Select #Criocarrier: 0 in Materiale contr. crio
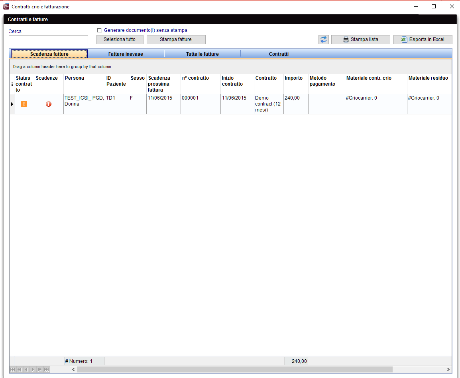Viewport: 460px width, 378px height. click(x=376, y=104)
